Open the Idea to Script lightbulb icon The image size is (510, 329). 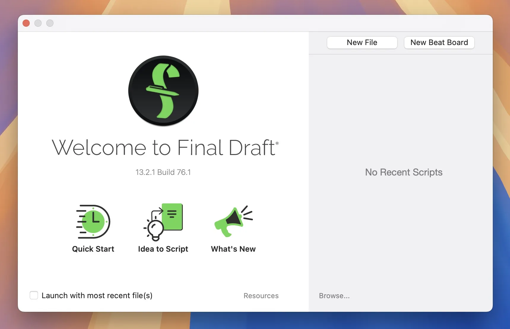point(163,222)
